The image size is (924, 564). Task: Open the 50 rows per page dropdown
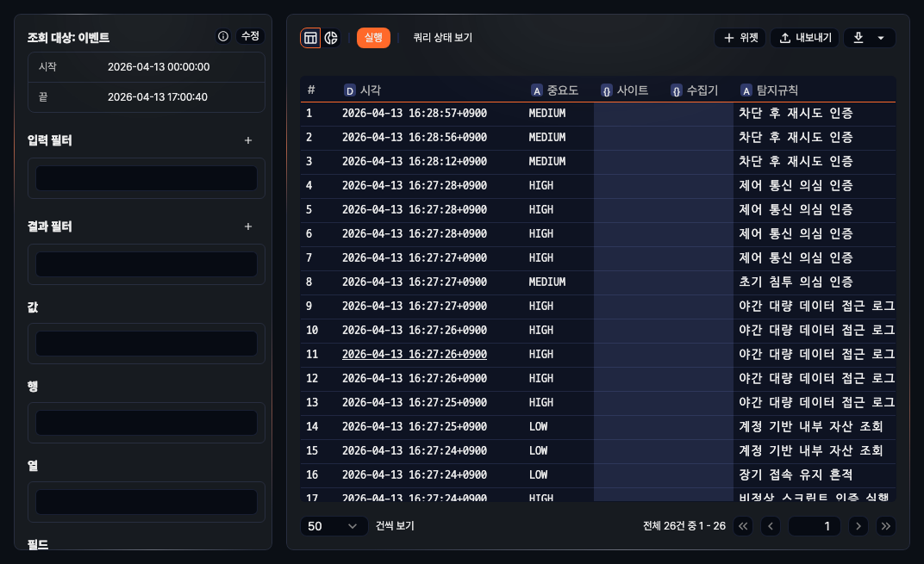coord(334,526)
